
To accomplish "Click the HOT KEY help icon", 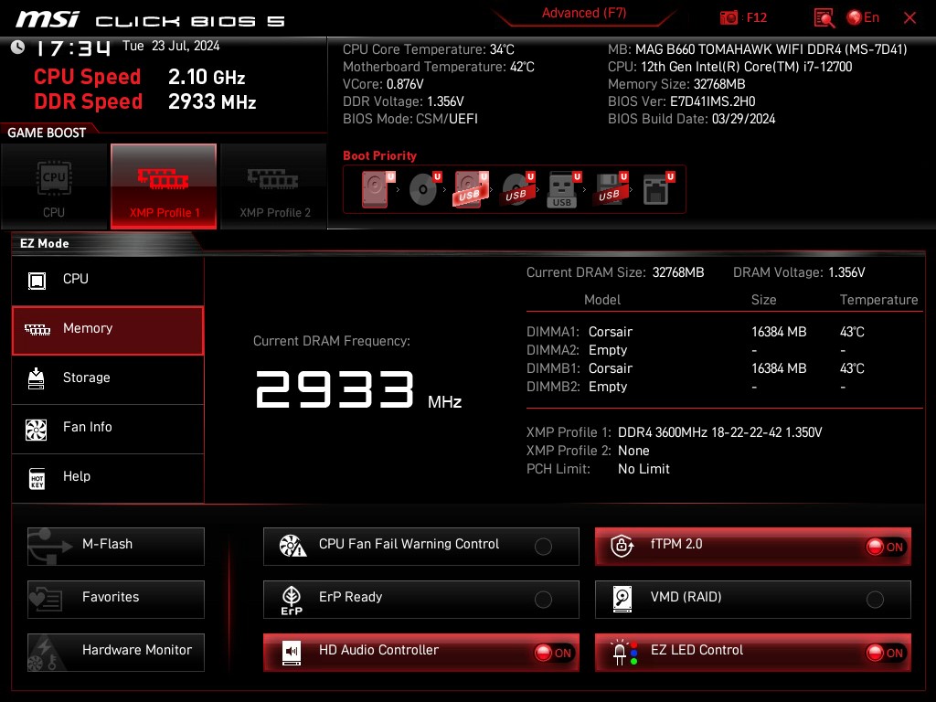I will tap(37, 478).
